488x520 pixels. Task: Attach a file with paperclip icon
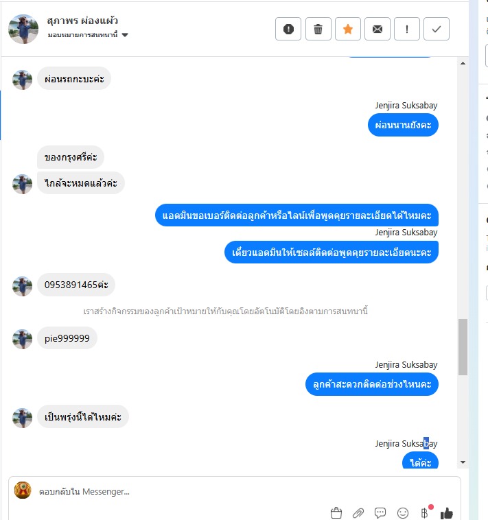pos(358,513)
